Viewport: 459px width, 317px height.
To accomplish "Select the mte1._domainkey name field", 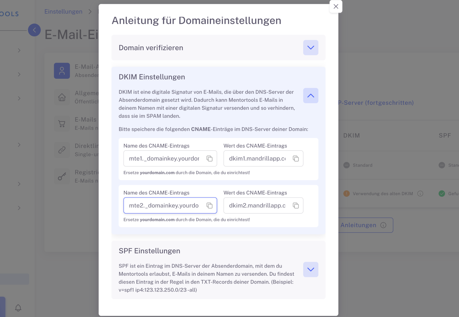I will coord(170,158).
